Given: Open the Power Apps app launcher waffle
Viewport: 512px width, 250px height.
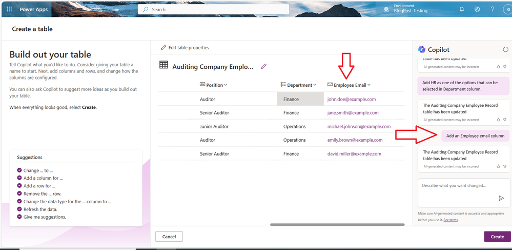Looking at the screenshot, I should [x=9, y=9].
